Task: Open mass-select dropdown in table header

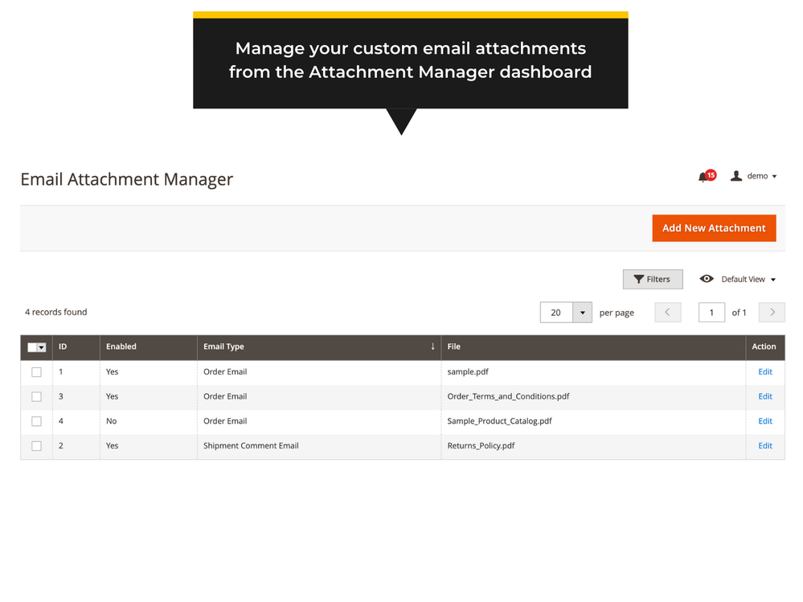Action: point(42,347)
